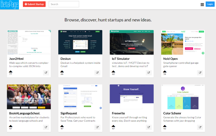Click the Deskun vote count 66
This screenshot has width=216, height=136.
[62, 74]
